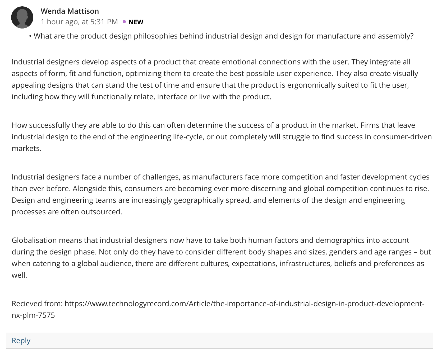Click the purple new-post dot indicator
This screenshot has width=442, height=350.
click(124, 22)
